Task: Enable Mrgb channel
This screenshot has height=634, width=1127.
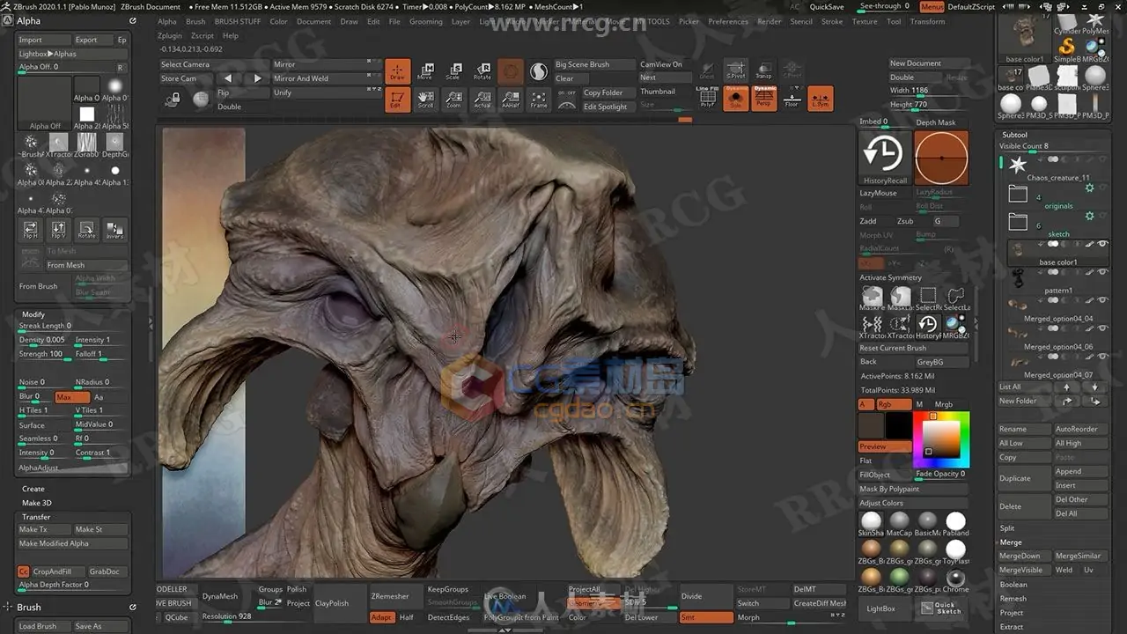Action: point(943,404)
